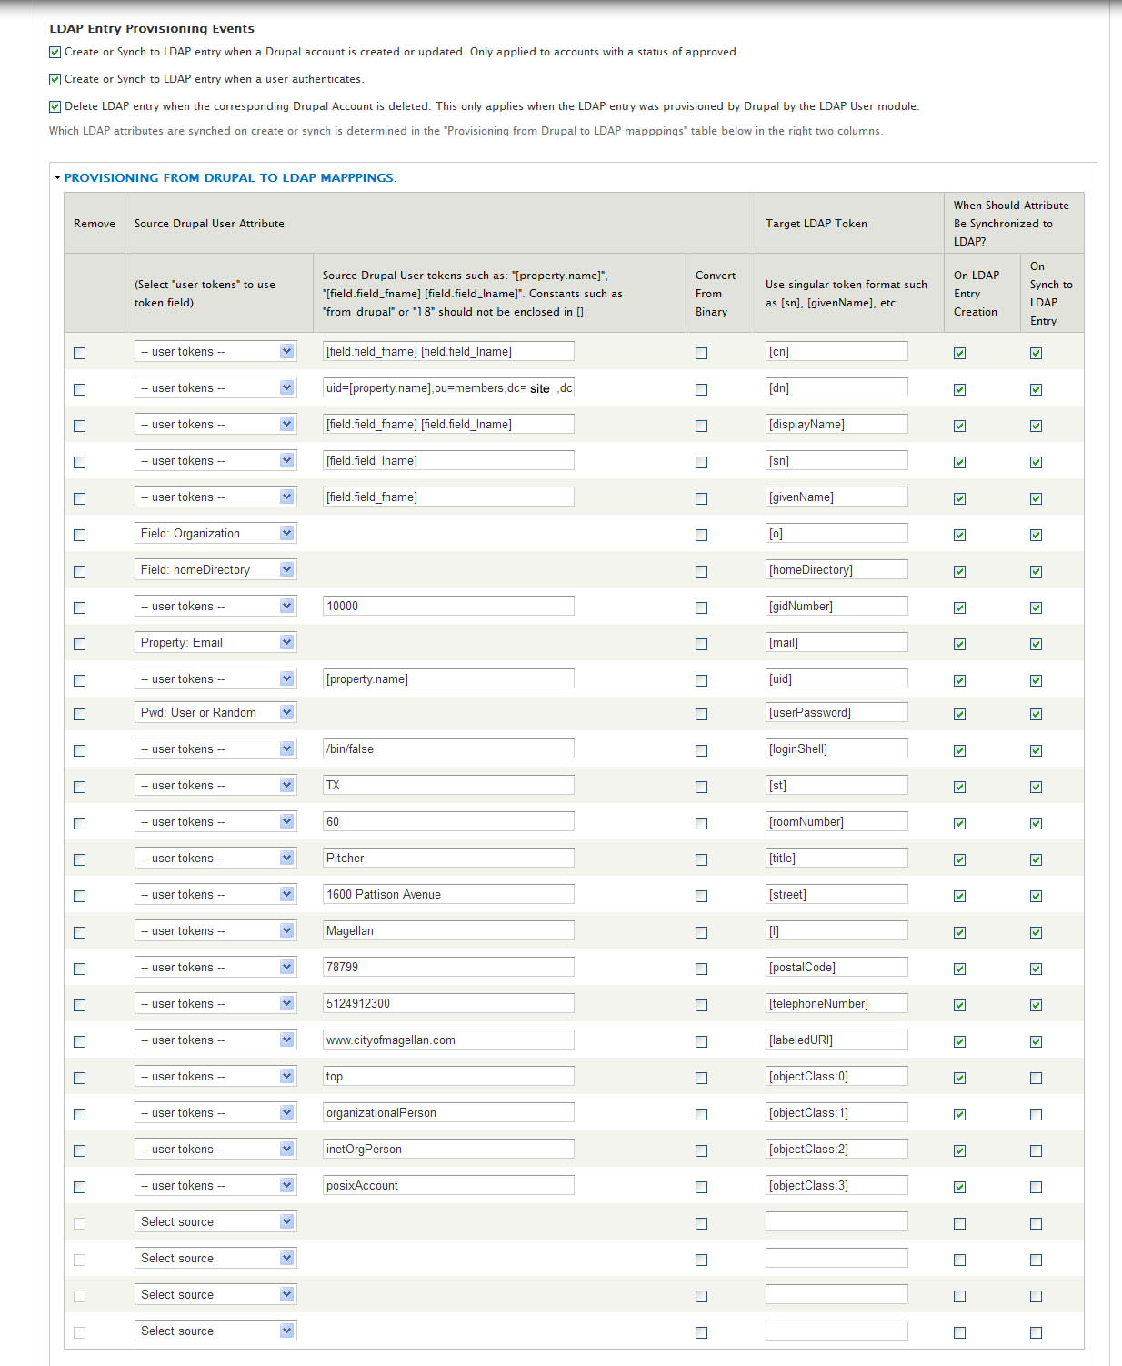Viewport: 1122px width, 1366px height.
Task: Expand the Pwd: User or Random dropdown
Action: pyautogui.click(x=215, y=713)
